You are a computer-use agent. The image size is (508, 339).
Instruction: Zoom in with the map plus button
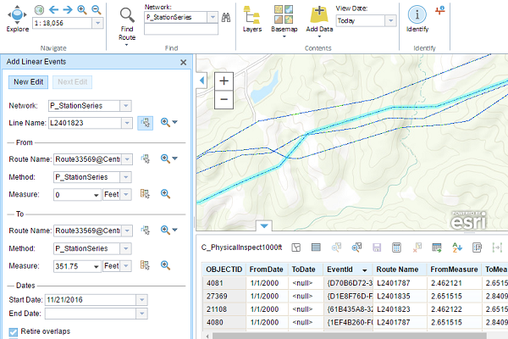(x=224, y=81)
